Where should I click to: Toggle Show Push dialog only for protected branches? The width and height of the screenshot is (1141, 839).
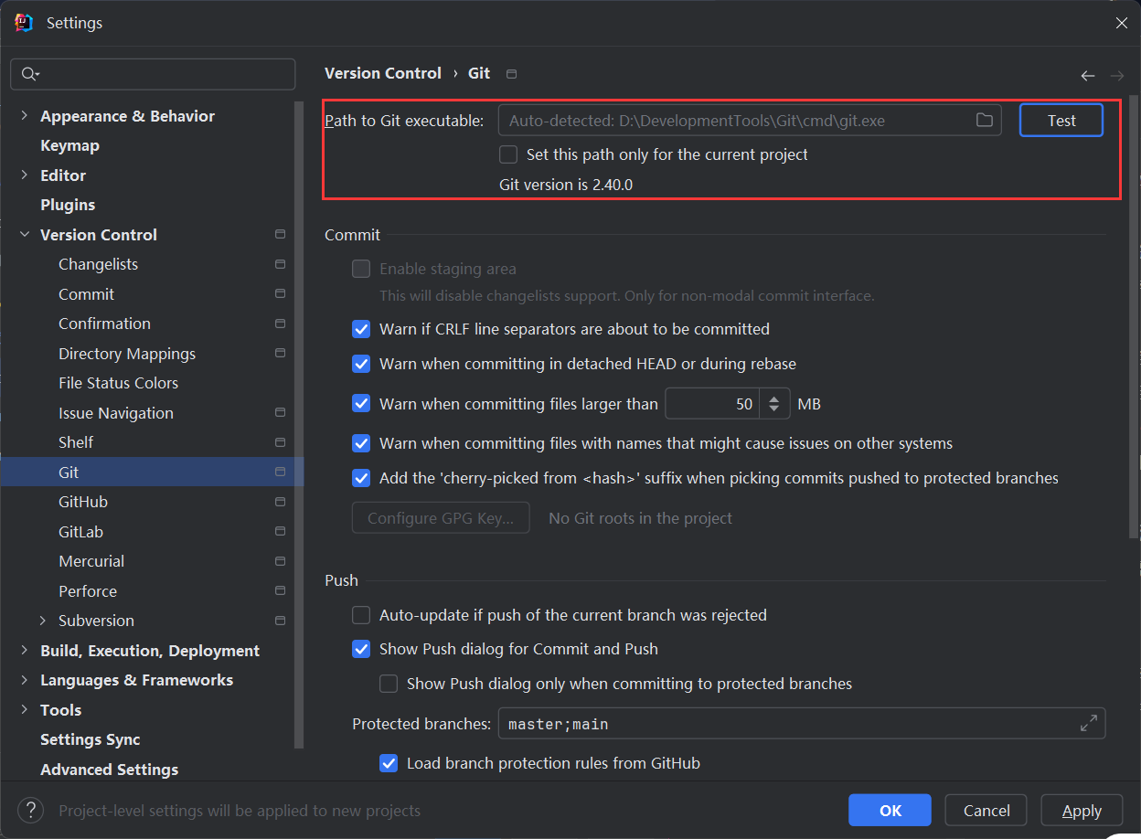389,684
